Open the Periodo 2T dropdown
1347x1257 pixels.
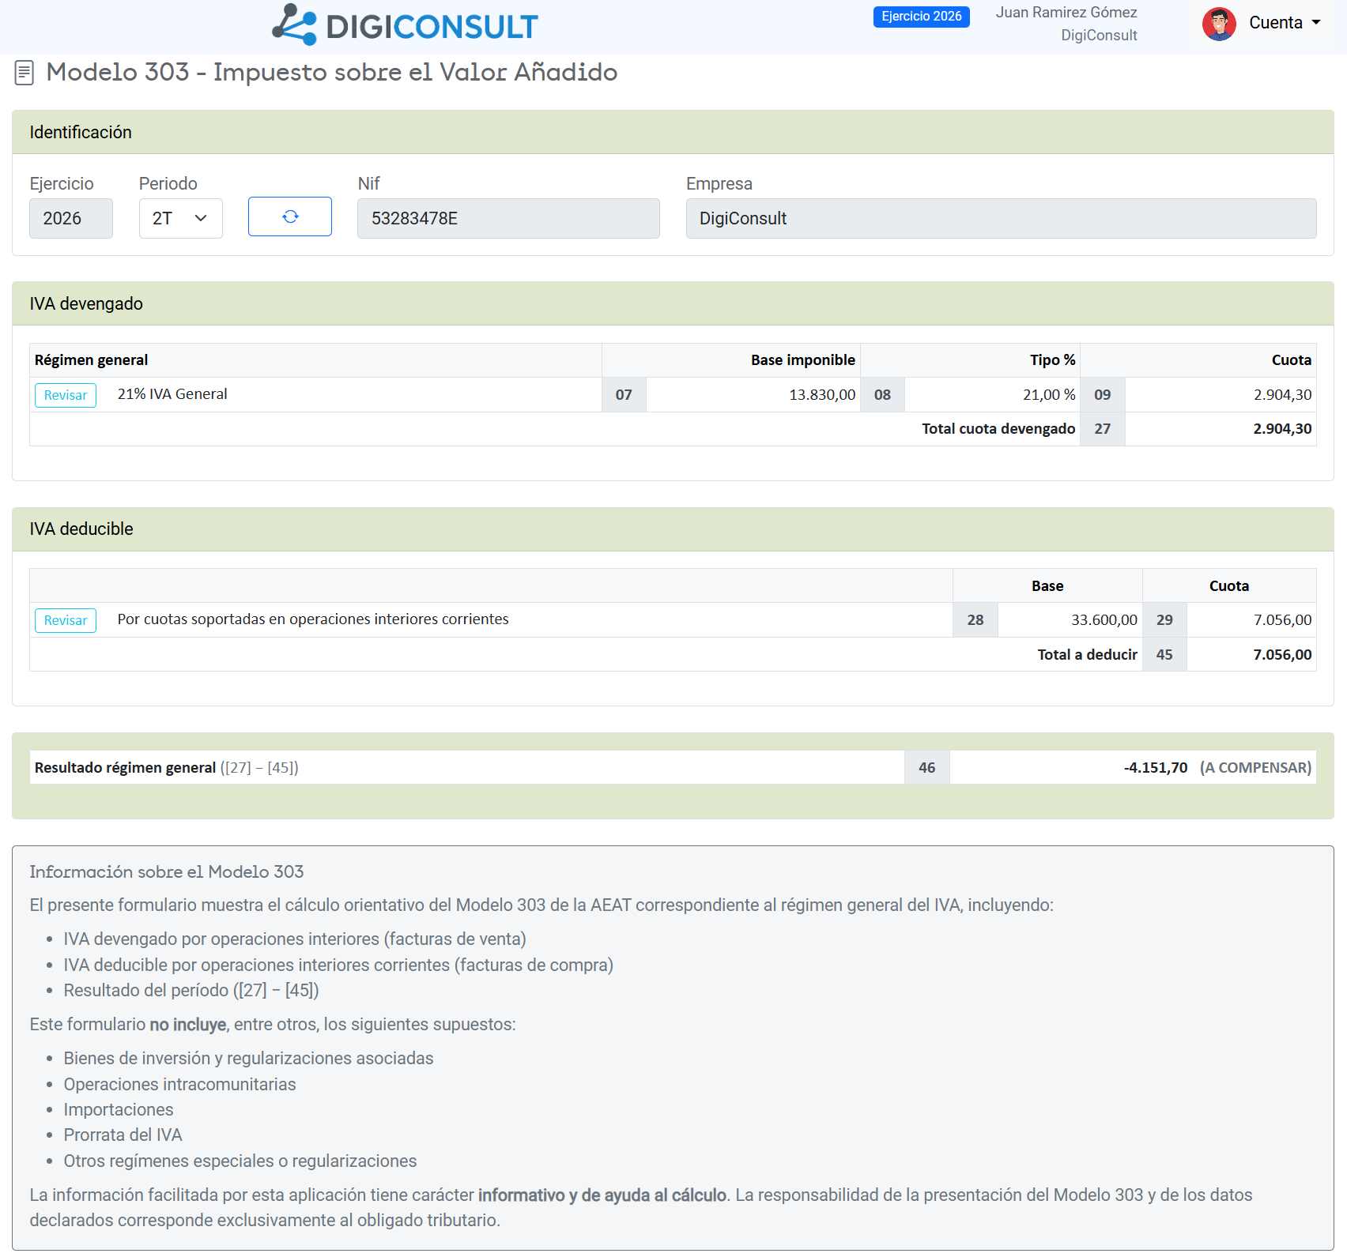point(181,218)
